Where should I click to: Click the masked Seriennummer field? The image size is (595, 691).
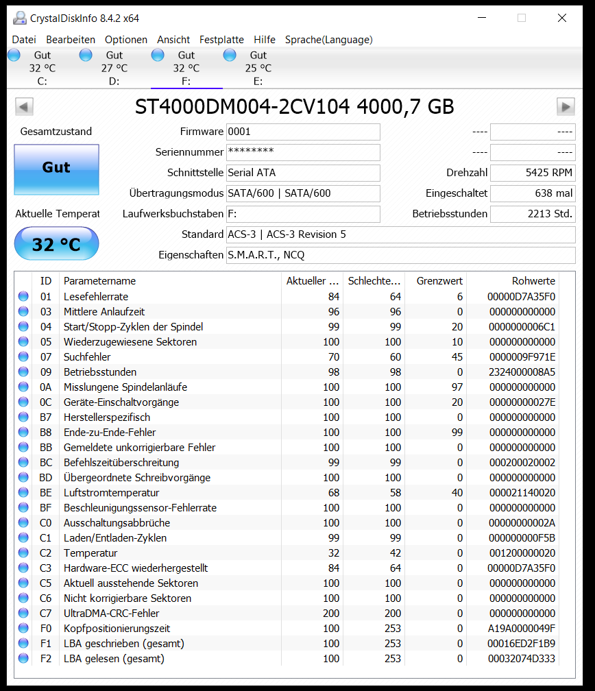coord(303,152)
